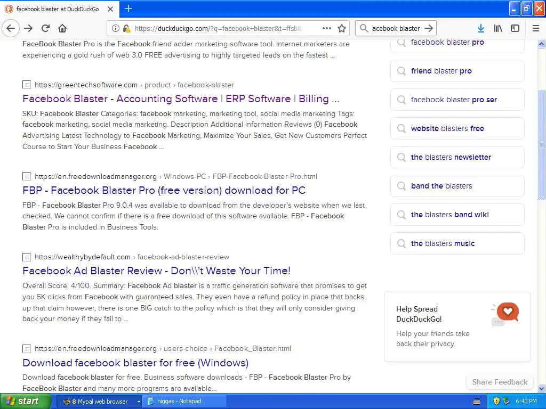Reload the current page
The image size is (546, 409).
point(45,28)
